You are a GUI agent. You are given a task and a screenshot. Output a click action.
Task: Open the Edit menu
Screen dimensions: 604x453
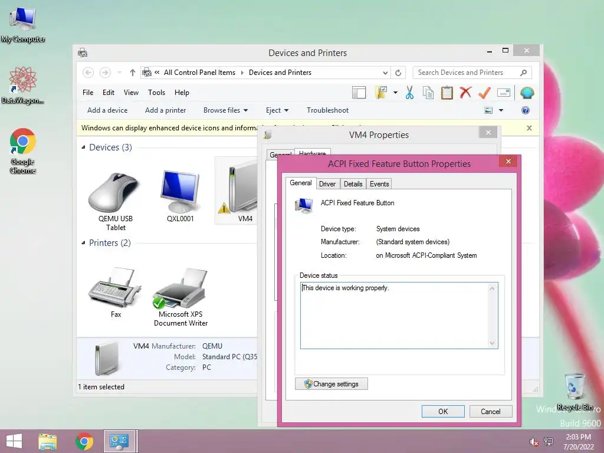pyautogui.click(x=109, y=93)
